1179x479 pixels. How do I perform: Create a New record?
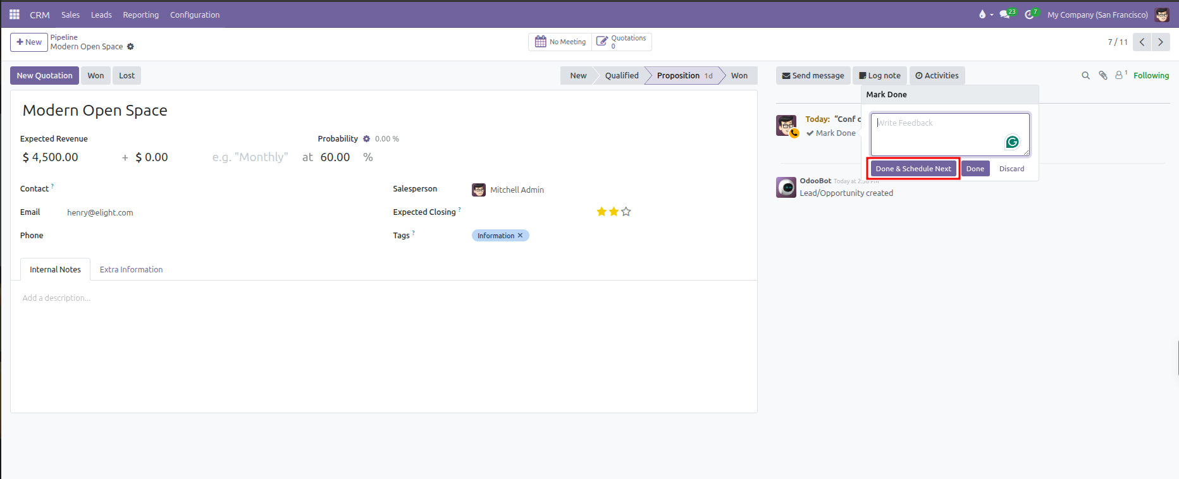click(29, 42)
